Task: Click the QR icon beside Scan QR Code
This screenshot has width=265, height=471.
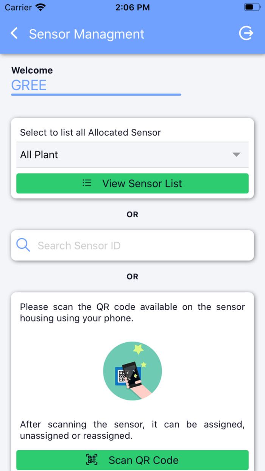Action: 92,460
